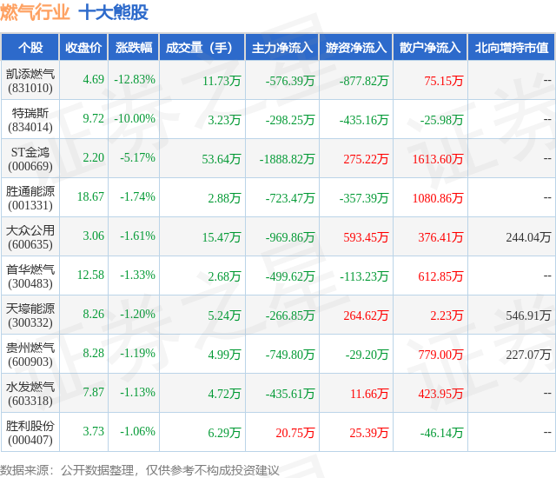Click the 十大熊股 title text
The width and height of the screenshot is (556, 478).
113,12
